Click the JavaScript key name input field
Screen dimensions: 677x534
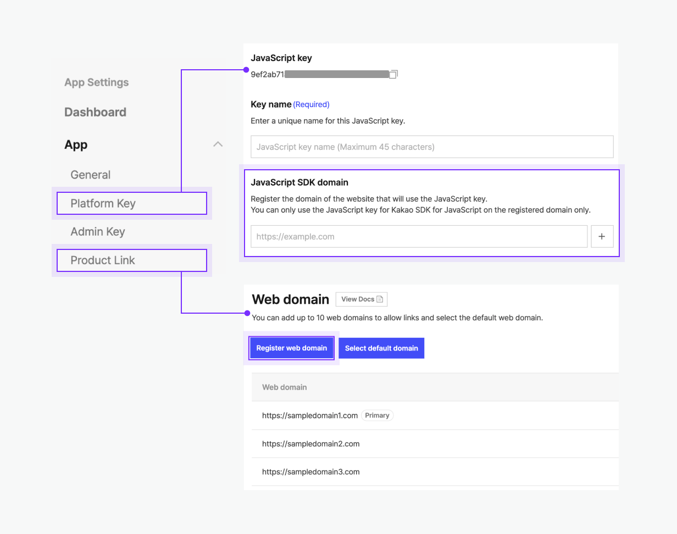click(x=432, y=147)
